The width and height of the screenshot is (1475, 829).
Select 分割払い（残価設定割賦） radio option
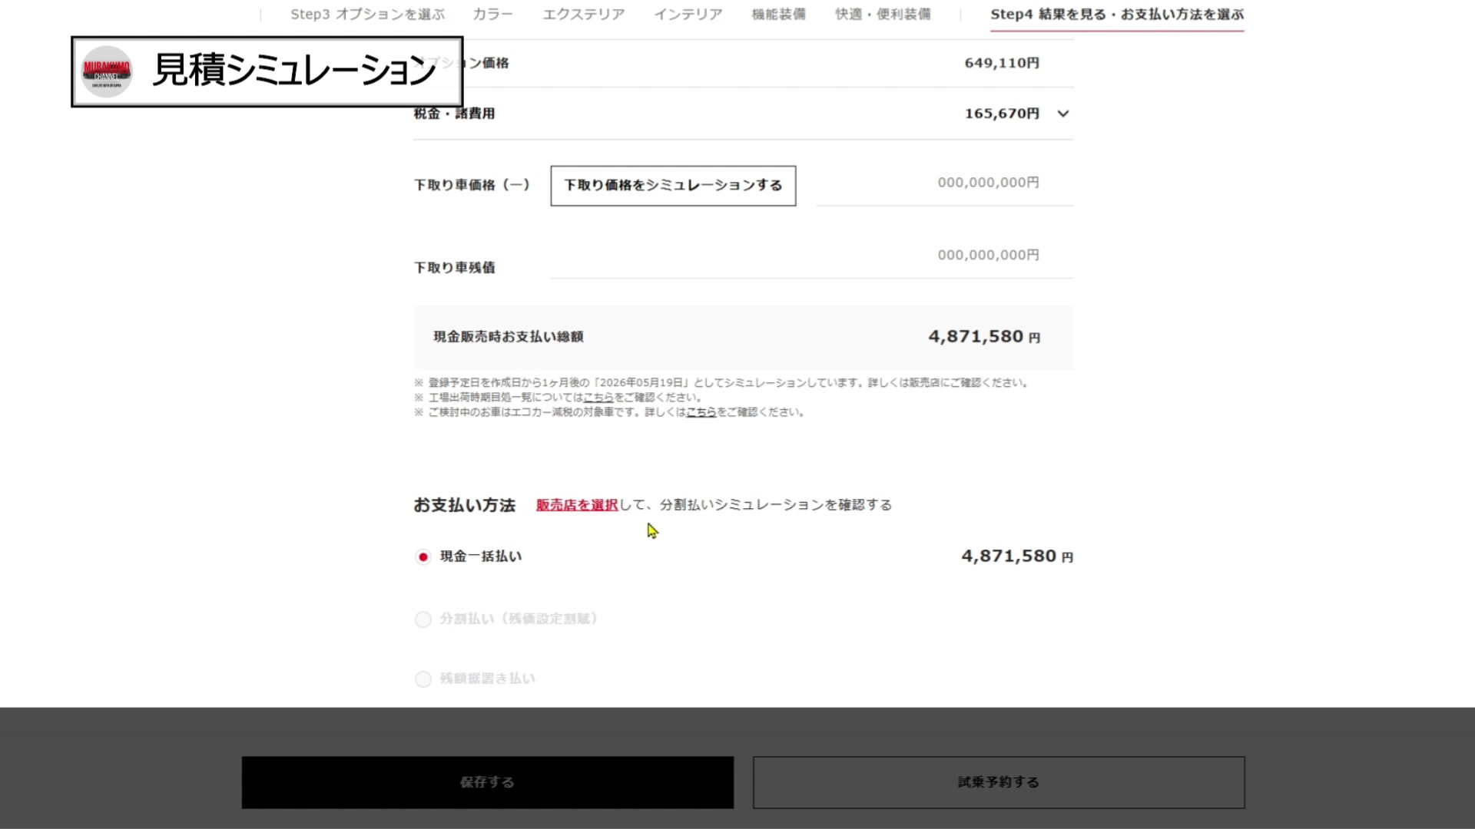(423, 619)
